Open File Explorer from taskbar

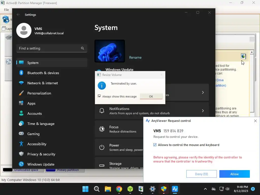pyautogui.click(x=108, y=189)
